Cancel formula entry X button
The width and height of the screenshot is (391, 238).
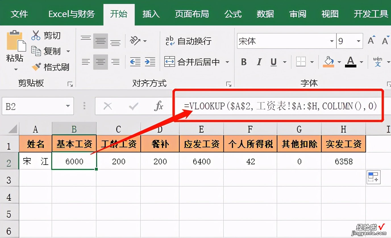tap(108, 106)
